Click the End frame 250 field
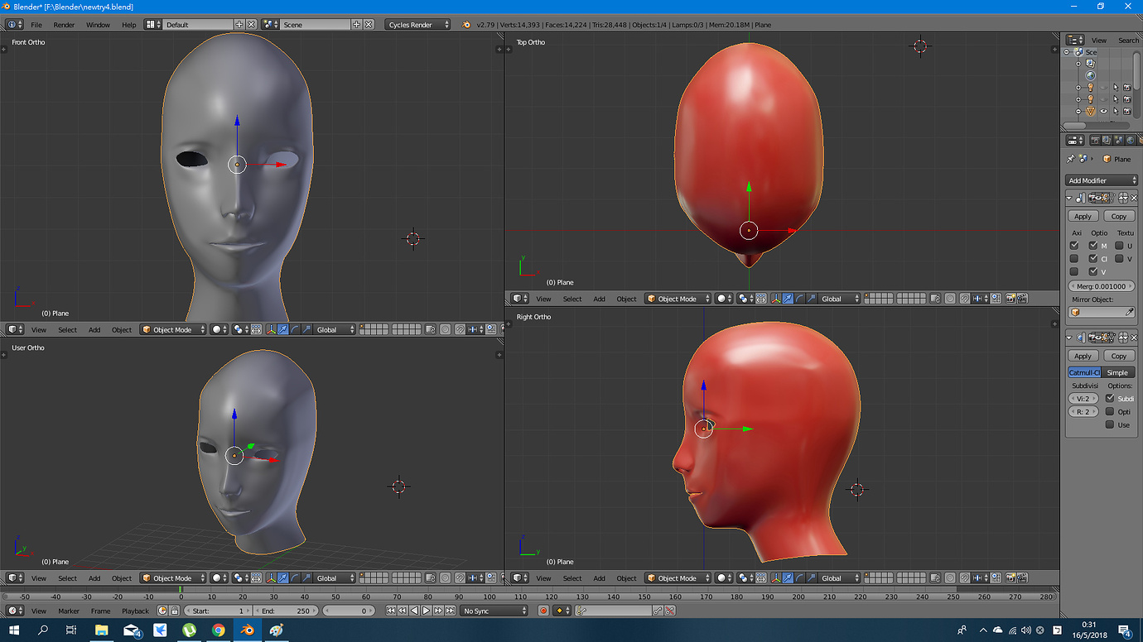The width and height of the screenshot is (1143, 642). click(286, 611)
